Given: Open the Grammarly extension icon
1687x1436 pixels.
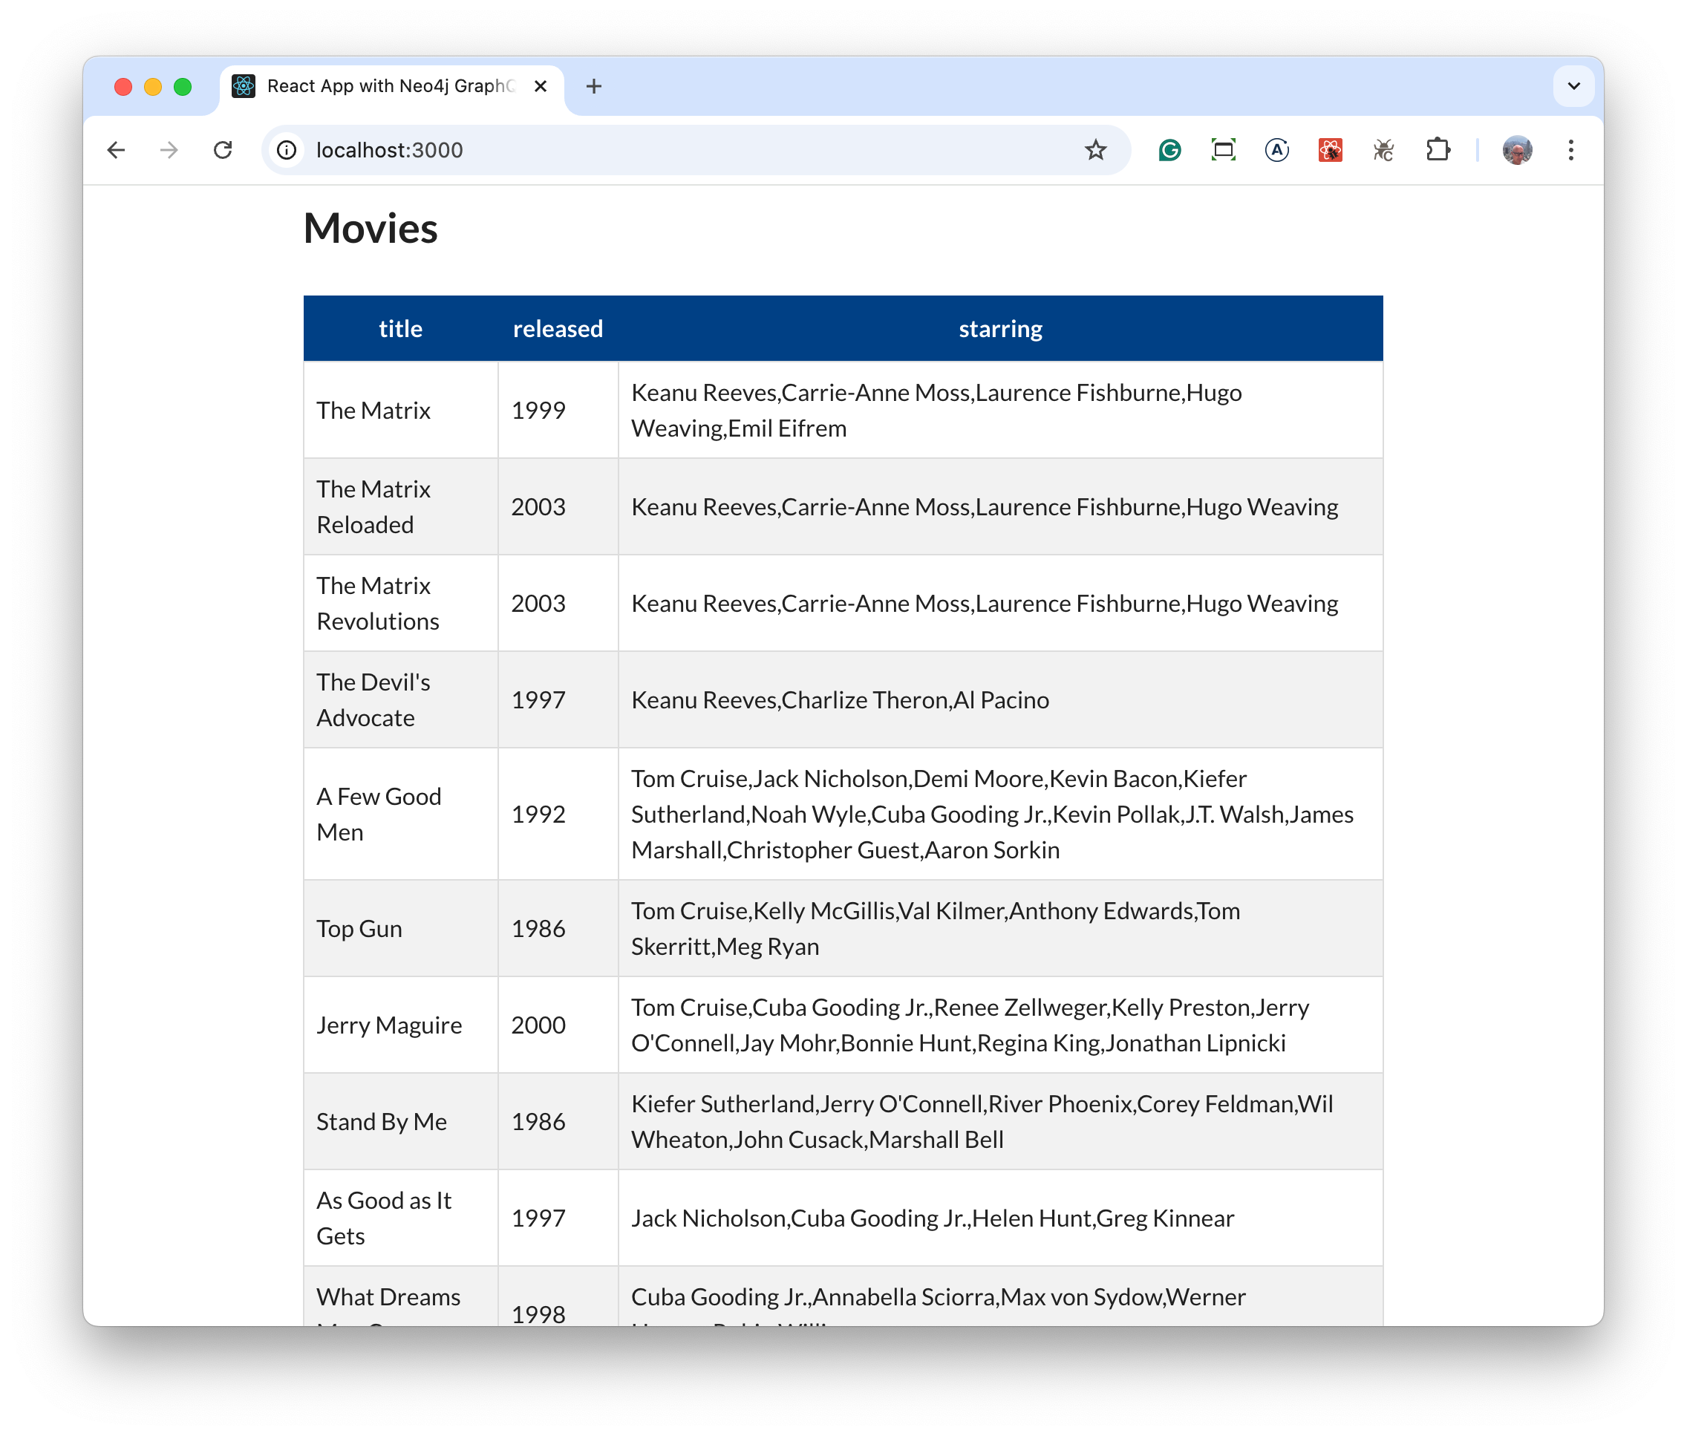Looking at the screenshot, I should click(1170, 150).
